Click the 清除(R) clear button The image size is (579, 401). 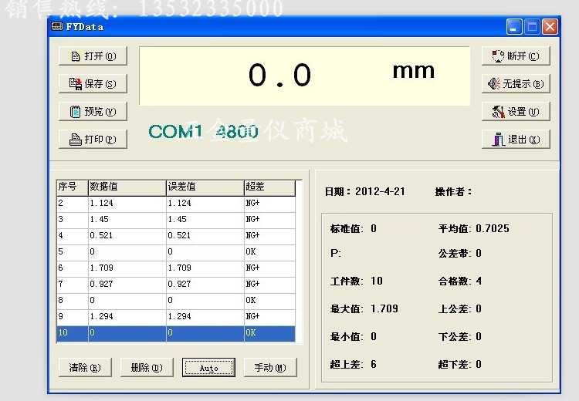(x=85, y=367)
